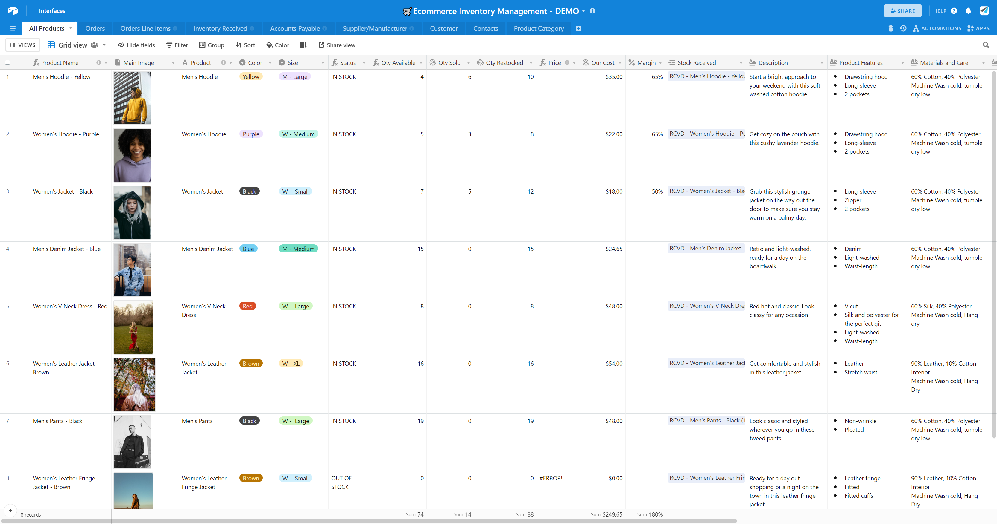Open the table sidebar hamburger menu
The image size is (997, 524).
coord(13,28)
